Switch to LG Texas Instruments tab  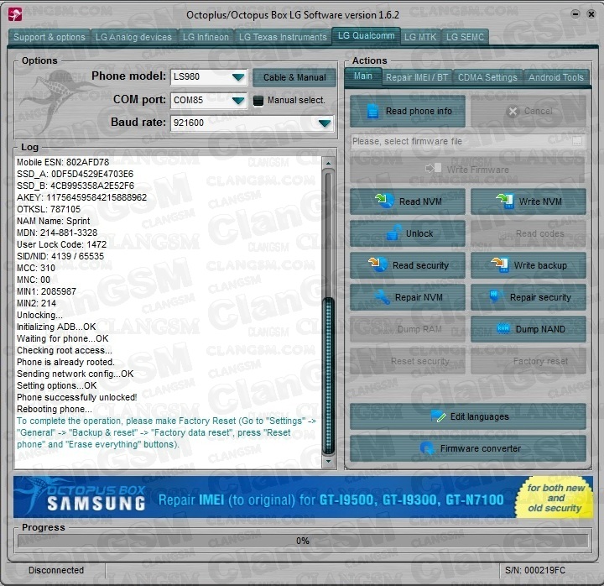[x=283, y=38]
